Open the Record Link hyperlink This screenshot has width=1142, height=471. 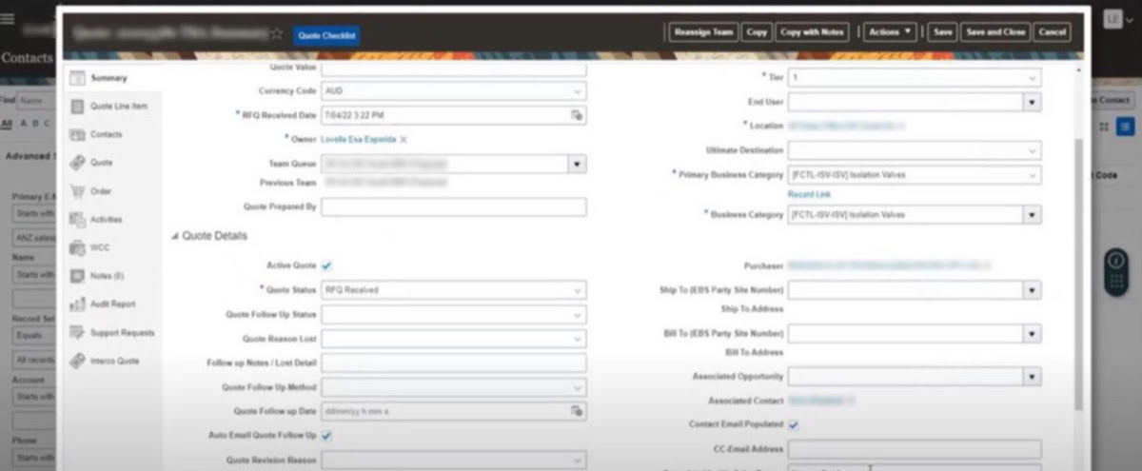(x=809, y=194)
